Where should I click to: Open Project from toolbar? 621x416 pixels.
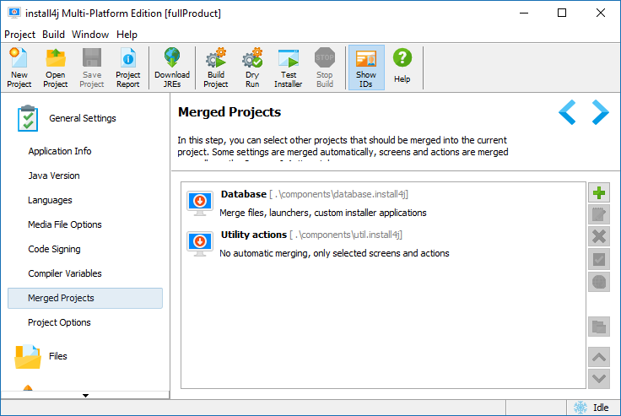point(56,68)
